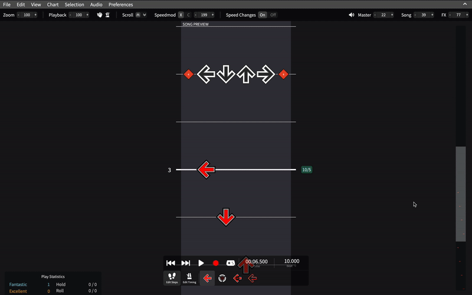The width and height of the screenshot is (472, 295).
Task: Select the Edit Timing metronome icon
Action: [189, 278]
